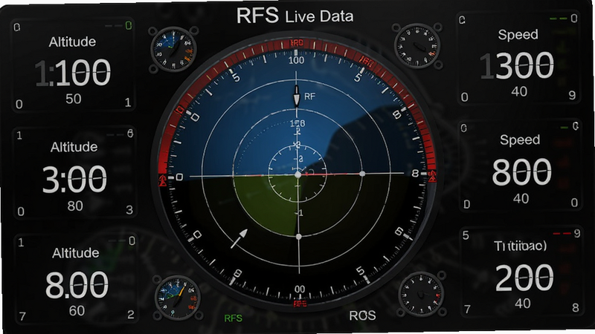The width and height of the screenshot is (595, 334).
Task: Click the panel label above the 200 readout
Action: click(x=520, y=246)
